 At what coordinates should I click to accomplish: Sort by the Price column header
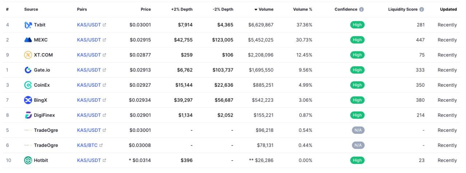(x=146, y=9)
